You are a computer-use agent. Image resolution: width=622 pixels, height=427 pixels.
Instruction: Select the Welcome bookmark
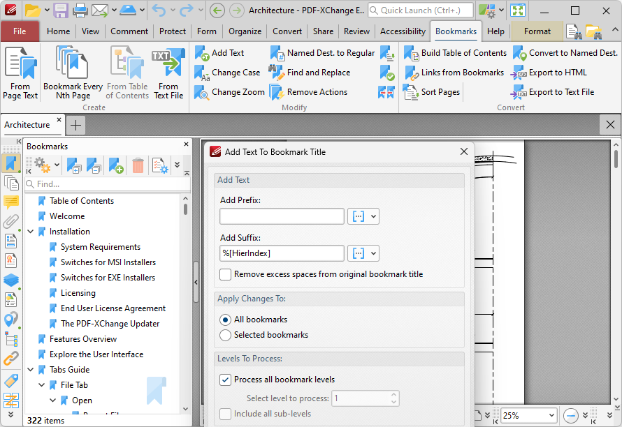point(66,216)
